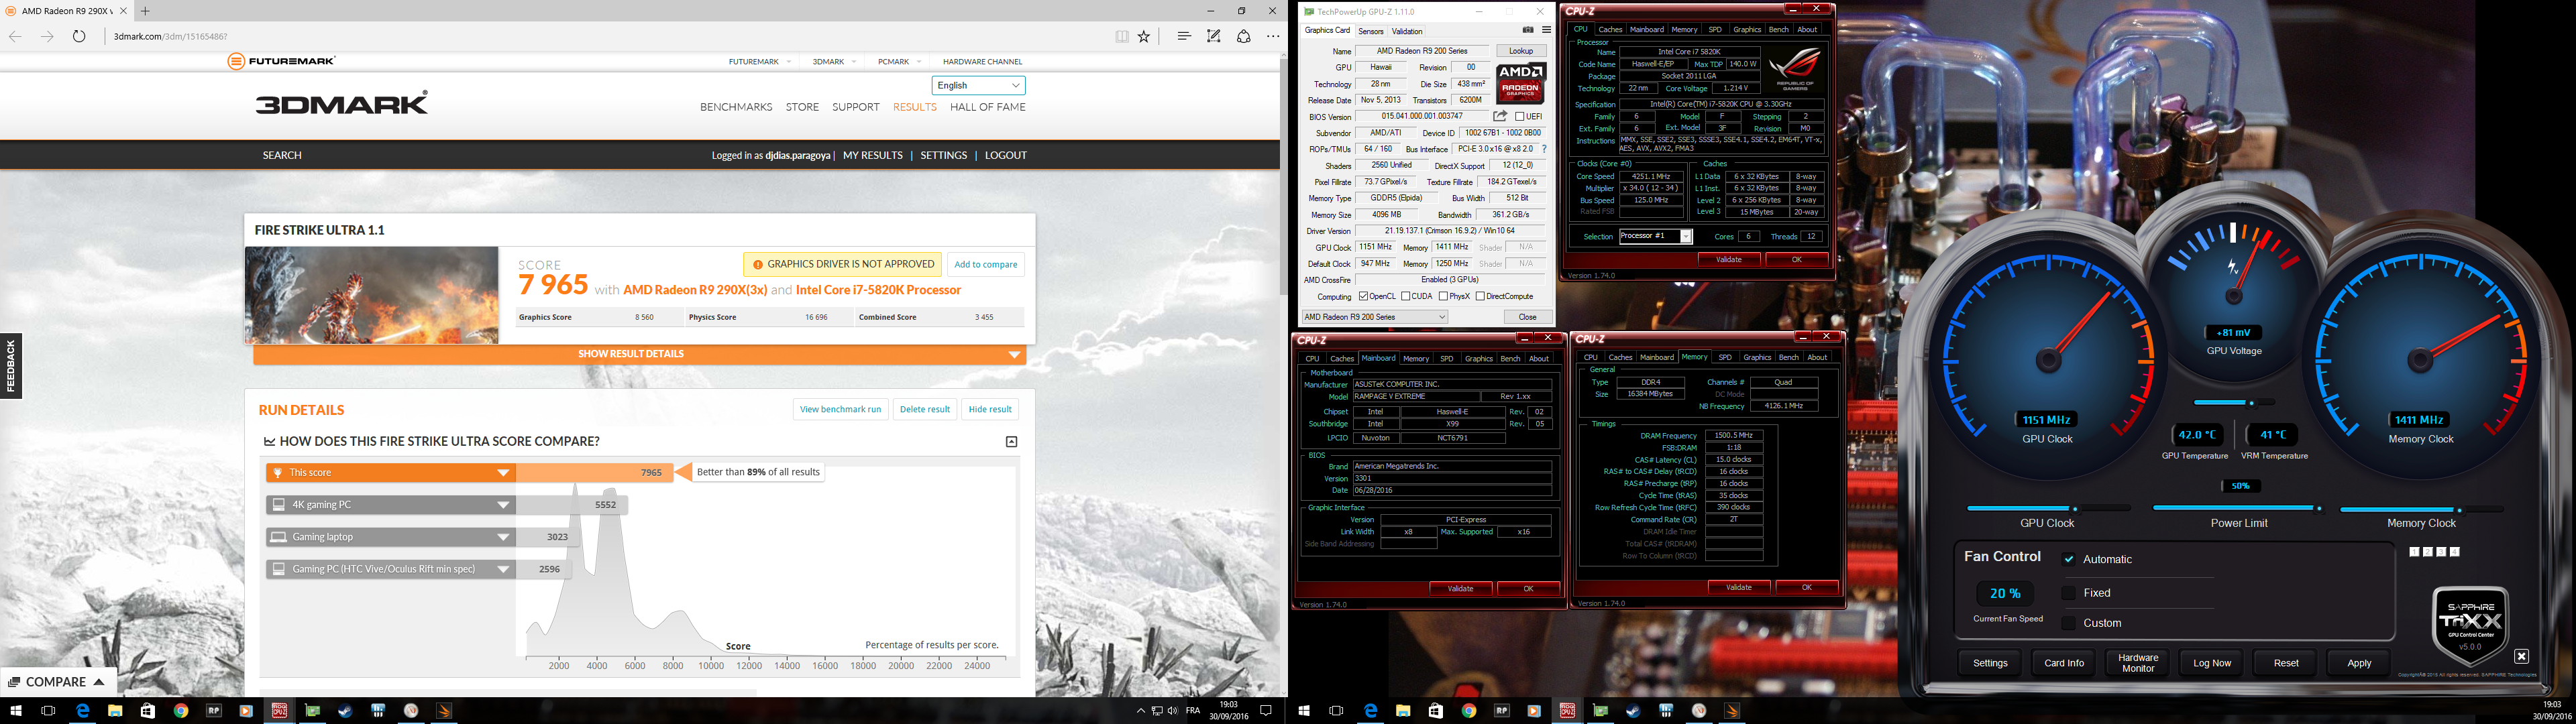The height and width of the screenshot is (724, 2576).
Task: Toggle the CUDA checkbox in GPU-Z
Action: tap(1406, 296)
